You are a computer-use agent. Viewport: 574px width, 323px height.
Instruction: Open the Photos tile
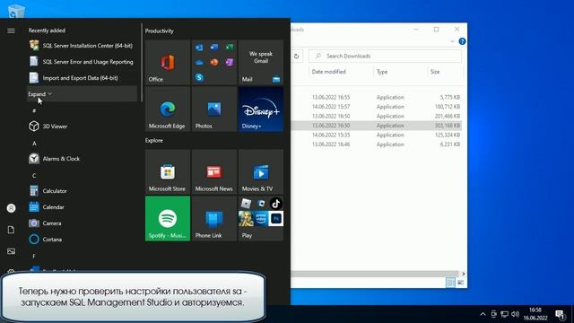point(214,109)
